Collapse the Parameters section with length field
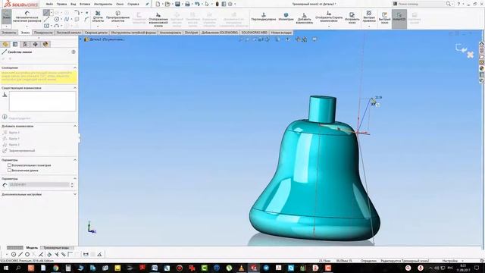485x273 pixels. click(75, 179)
